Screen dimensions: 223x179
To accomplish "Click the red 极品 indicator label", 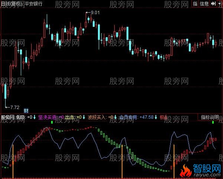I will coord(164,117).
